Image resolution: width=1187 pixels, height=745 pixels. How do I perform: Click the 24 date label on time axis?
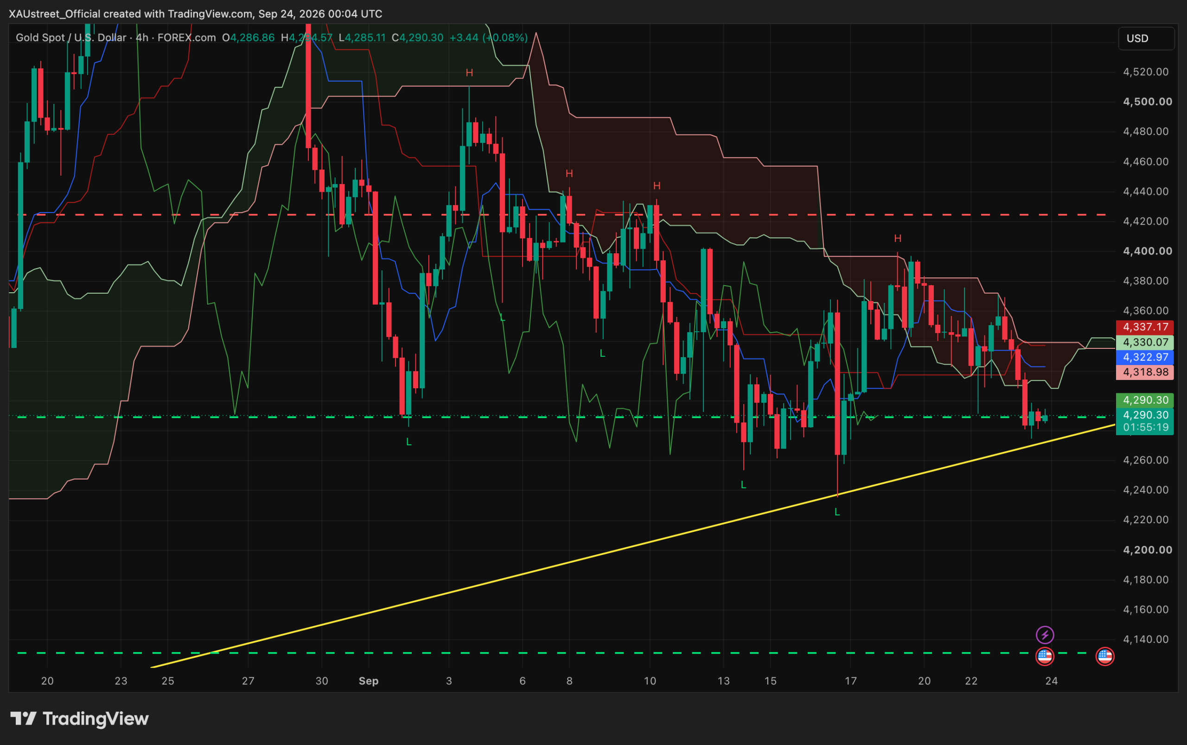coord(1052,681)
